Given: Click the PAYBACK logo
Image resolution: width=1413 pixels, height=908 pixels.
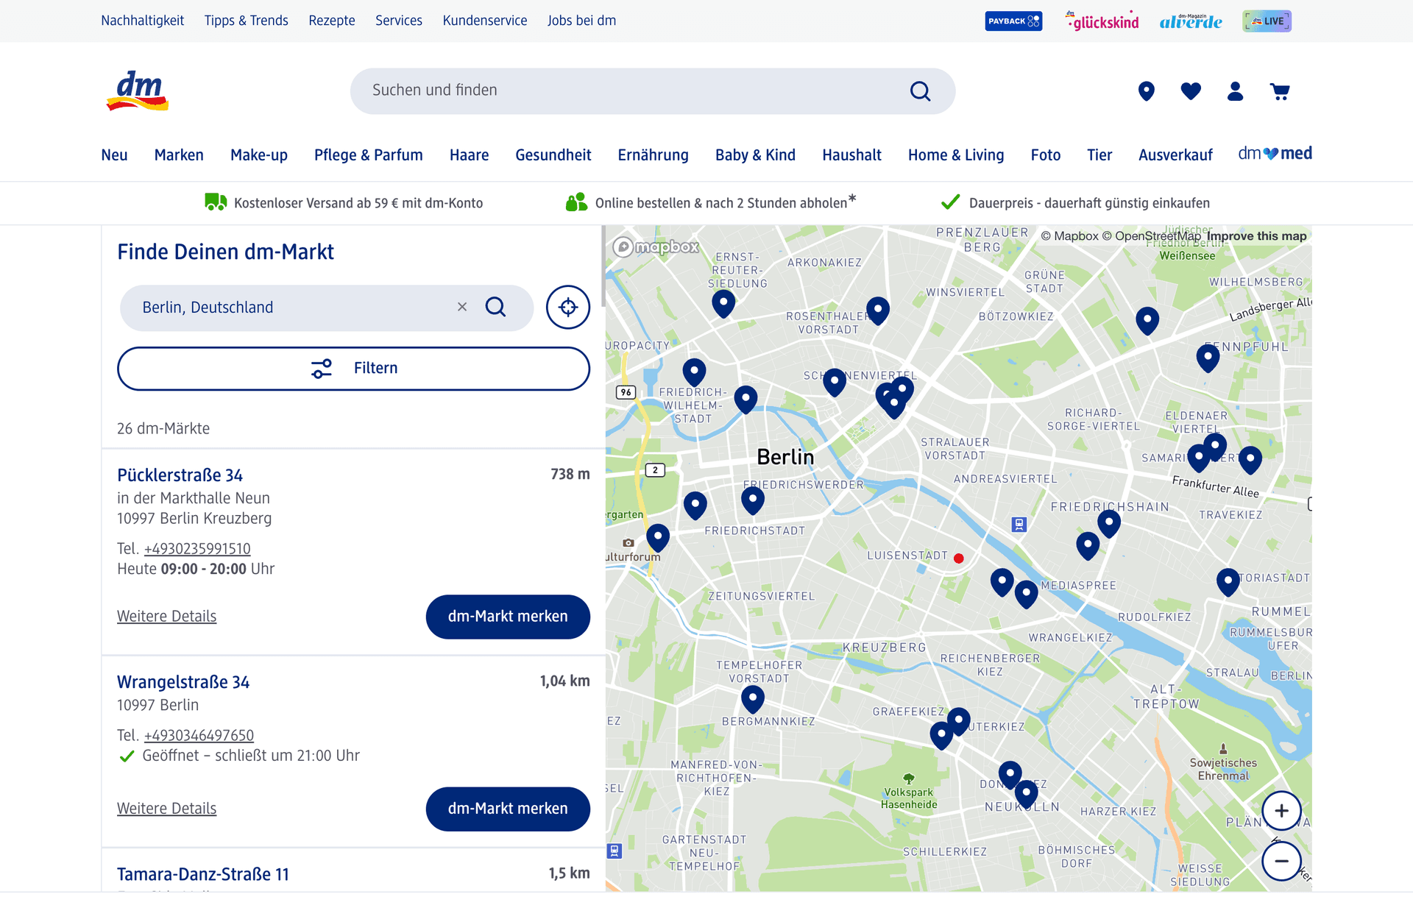Looking at the screenshot, I should (1013, 21).
